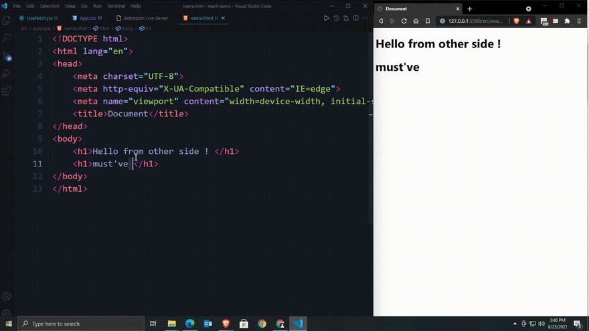Open the browser hamburger main menu

tap(579, 21)
